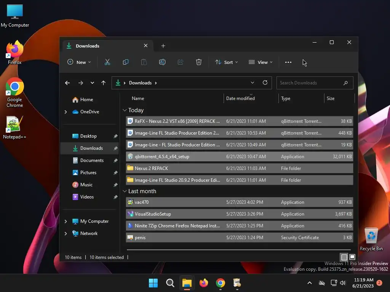Expand Network in navigation pane
Image resolution: width=390 pixels, height=292 pixels.
click(66, 233)
